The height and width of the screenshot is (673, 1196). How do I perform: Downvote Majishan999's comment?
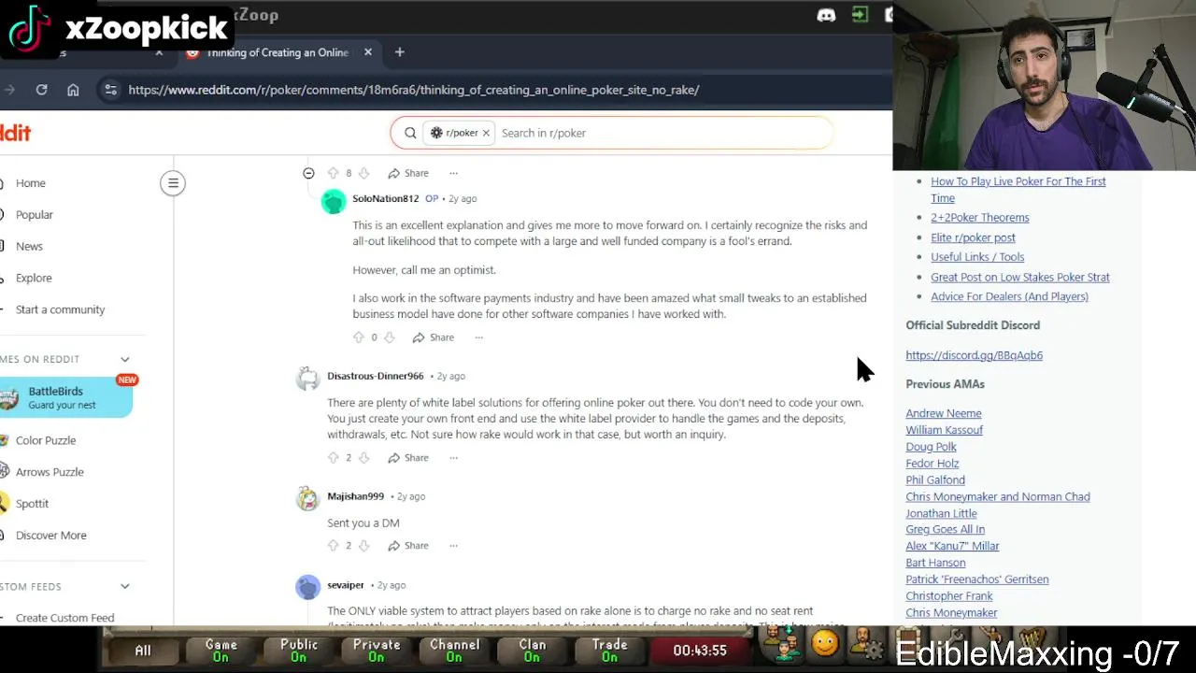point(364,546)
